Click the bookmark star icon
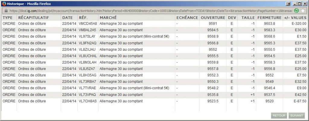Image resolution: width=309 pixels, height=121 pixels. (303, 11)
